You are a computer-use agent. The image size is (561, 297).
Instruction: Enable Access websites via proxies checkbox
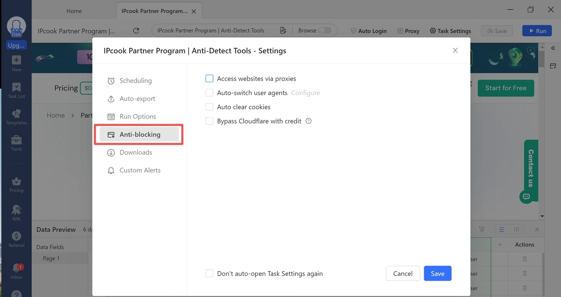point(209,79)
